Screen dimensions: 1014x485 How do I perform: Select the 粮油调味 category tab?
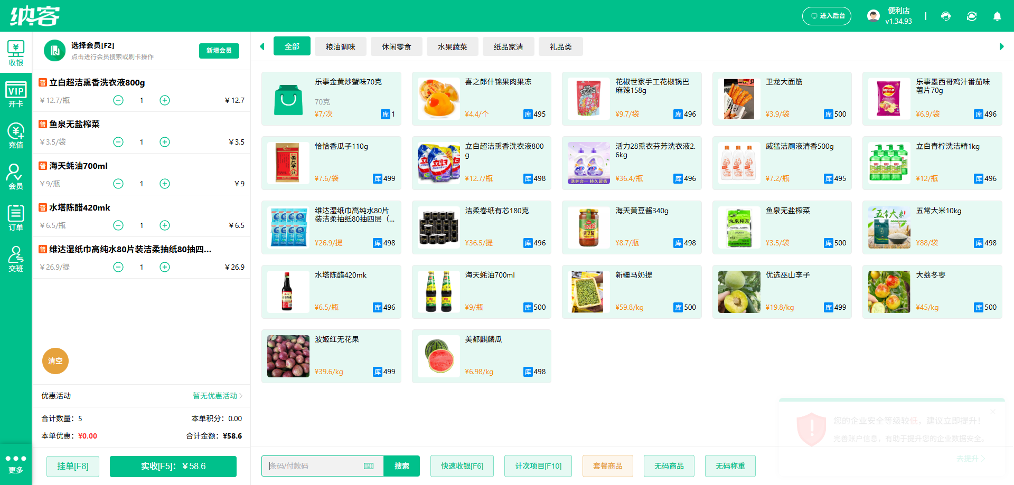point(341,46)
